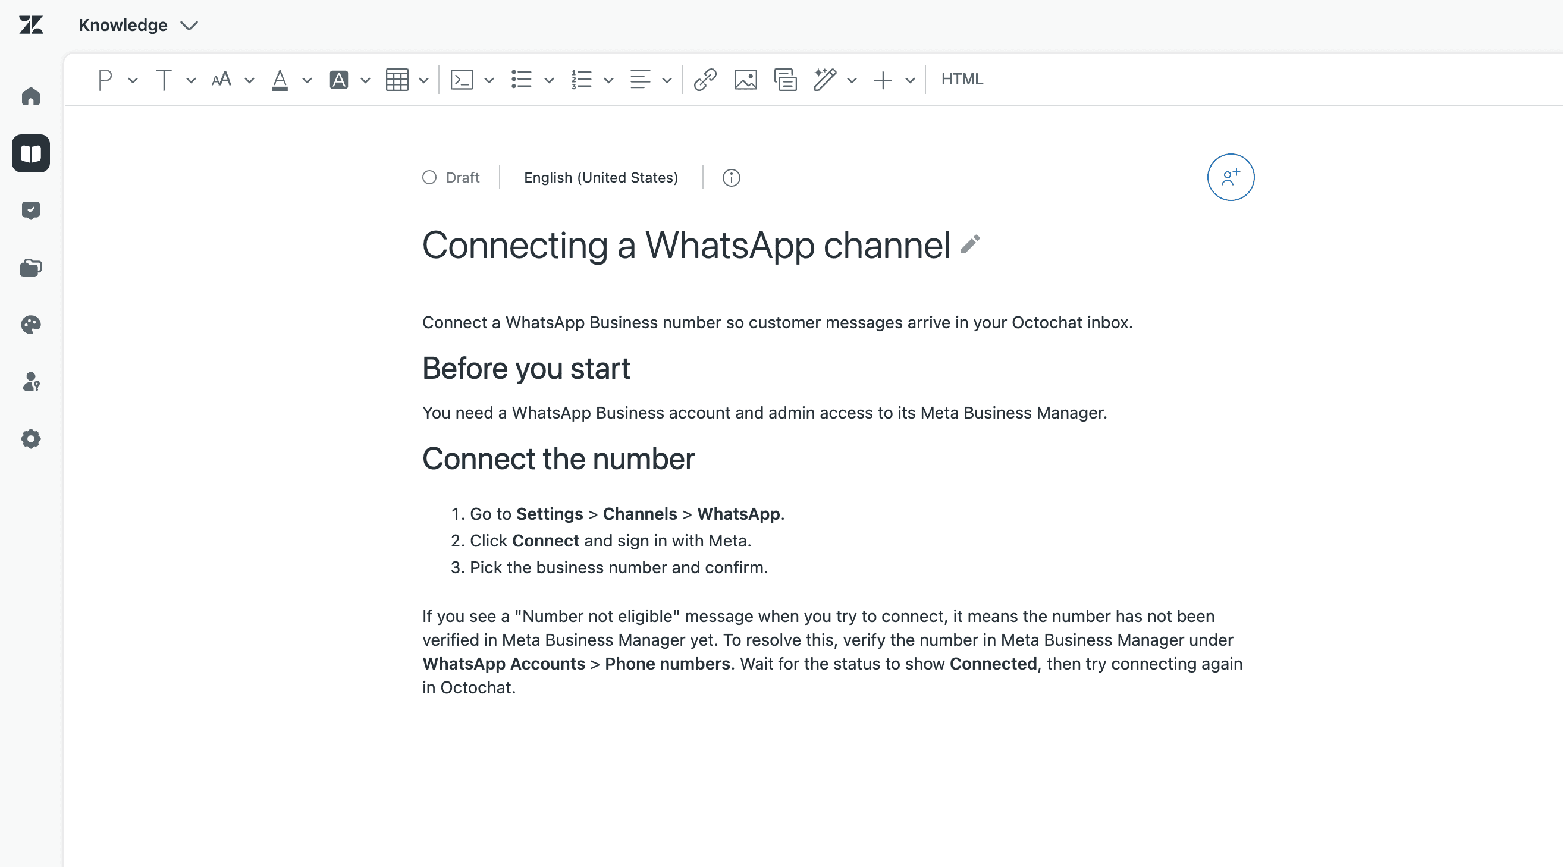
Task: Expand the font size dropdown arrow
Action: pos(249,80)
